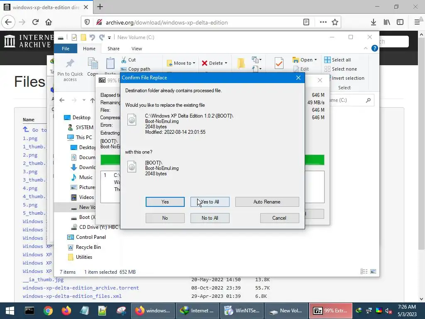425x319 pixels.
Task: Select SYSTEM user in navigation tree
Action: click(81, 128)
